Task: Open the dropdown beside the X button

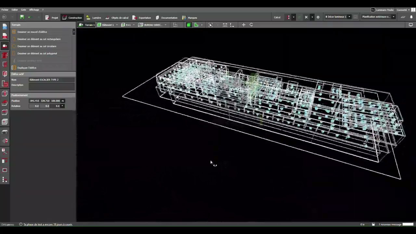Action: pyautogui.click(x=312, y=17)
